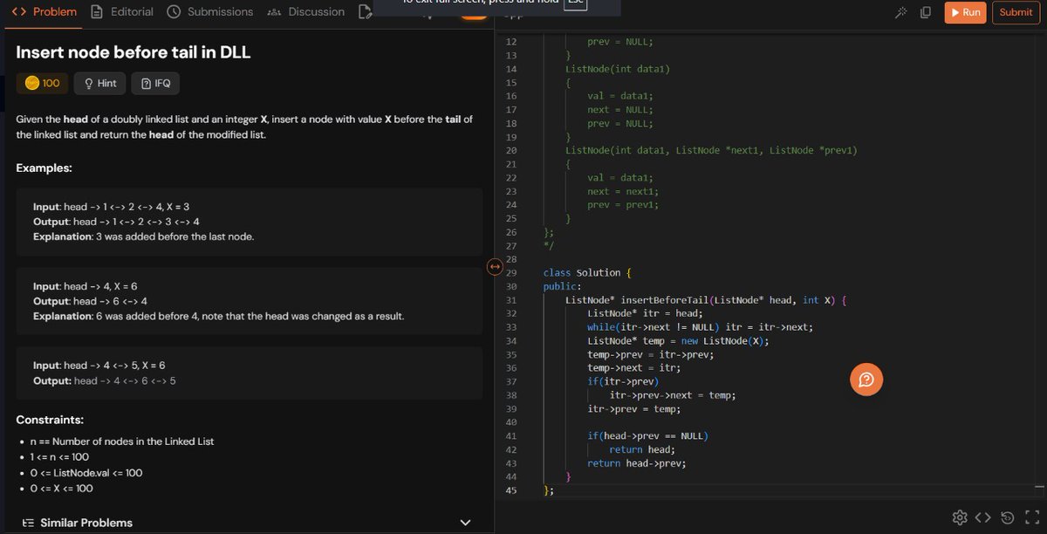Open the orange chat help bubble
This screenshot has height=534, width=1047.
(866, 379)
